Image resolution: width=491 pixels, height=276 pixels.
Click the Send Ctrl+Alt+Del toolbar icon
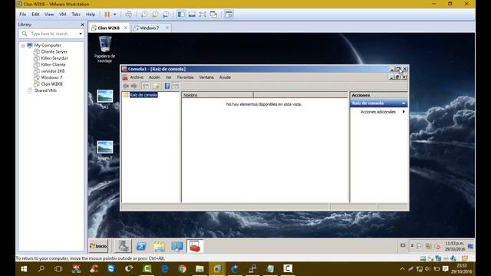click(128, 15)
